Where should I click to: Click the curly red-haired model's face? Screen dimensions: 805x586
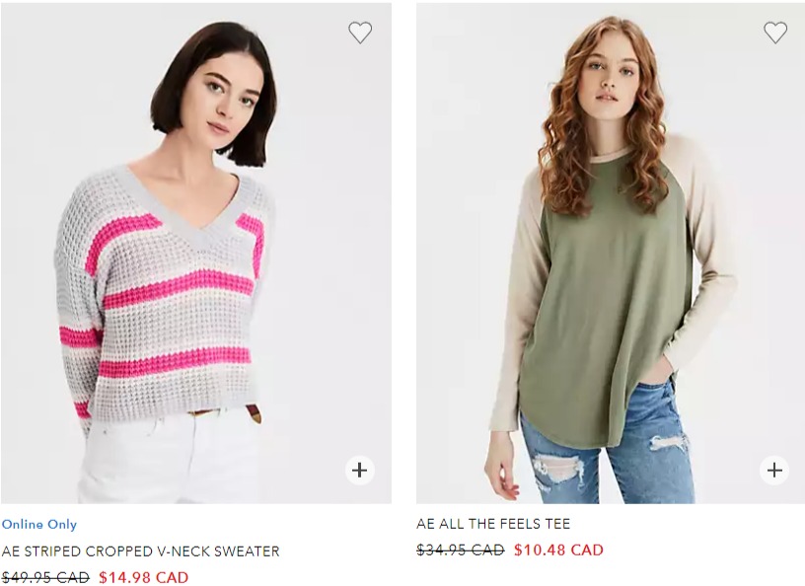coord(615,80)
